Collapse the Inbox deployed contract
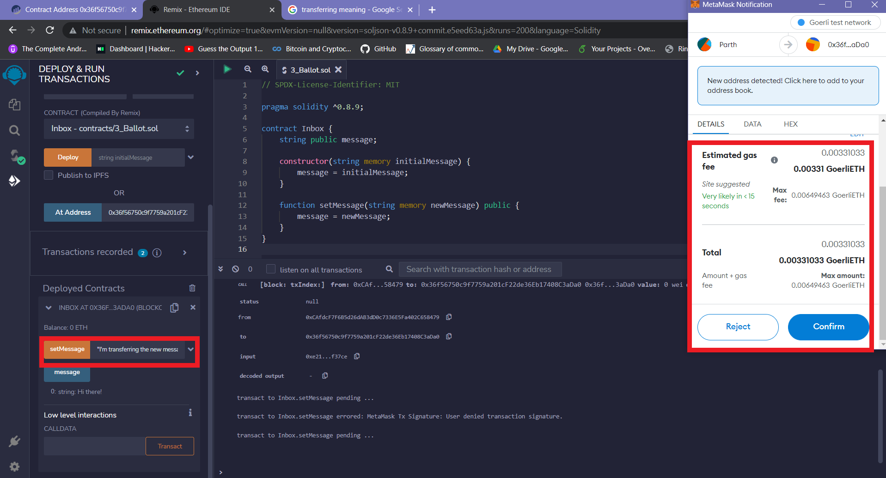 [x=49, y=308]
